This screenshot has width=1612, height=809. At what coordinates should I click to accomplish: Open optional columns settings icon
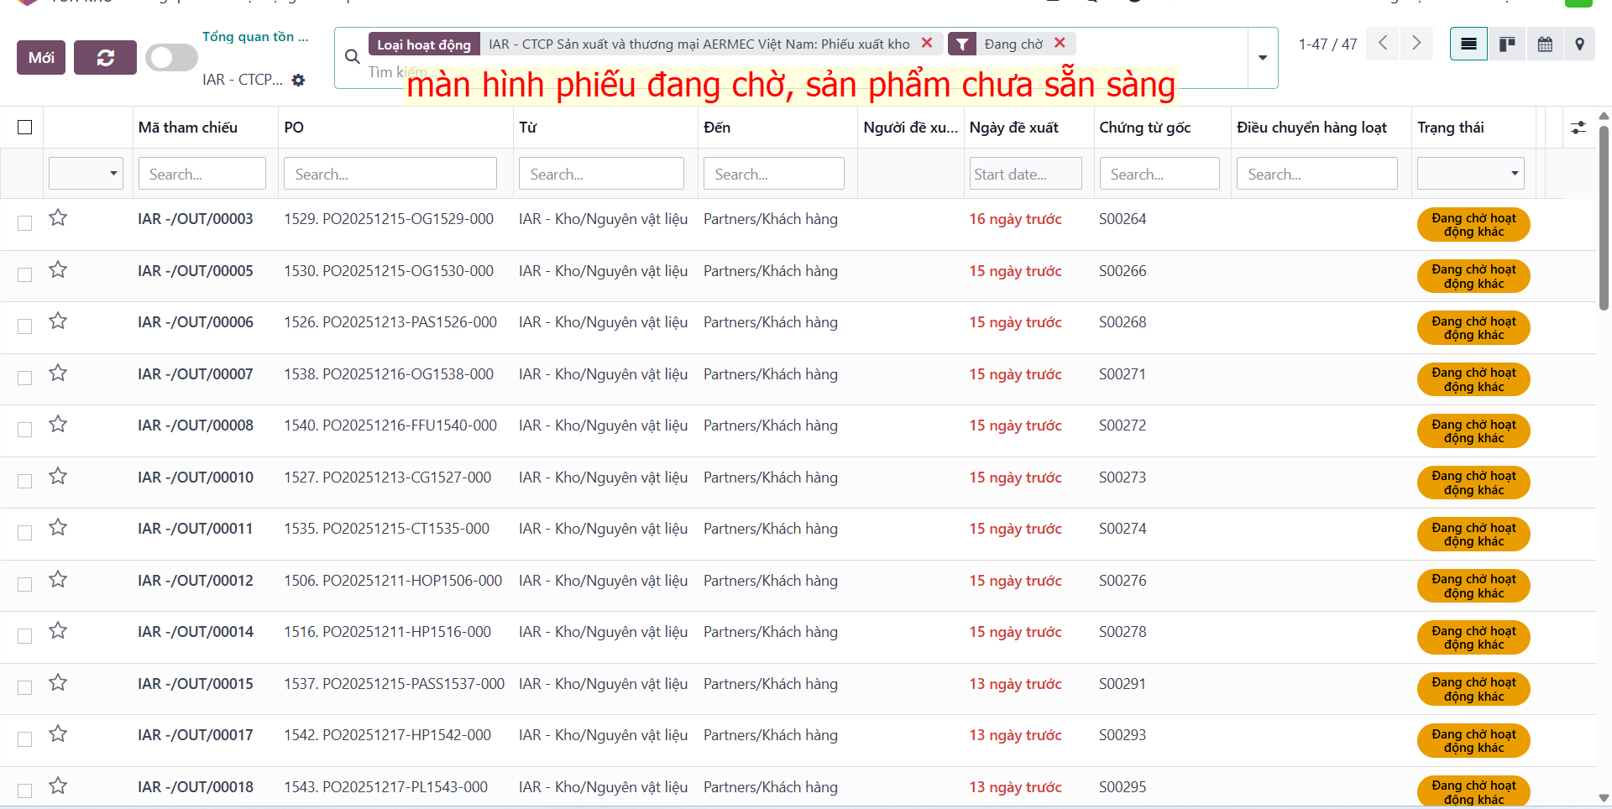[1578, 128]
